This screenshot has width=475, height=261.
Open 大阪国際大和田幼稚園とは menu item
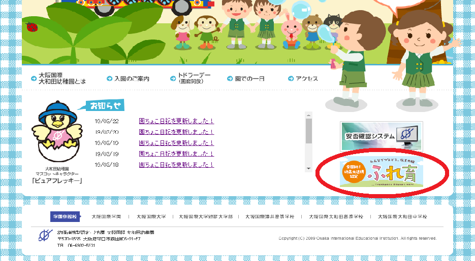coord(62,79)
